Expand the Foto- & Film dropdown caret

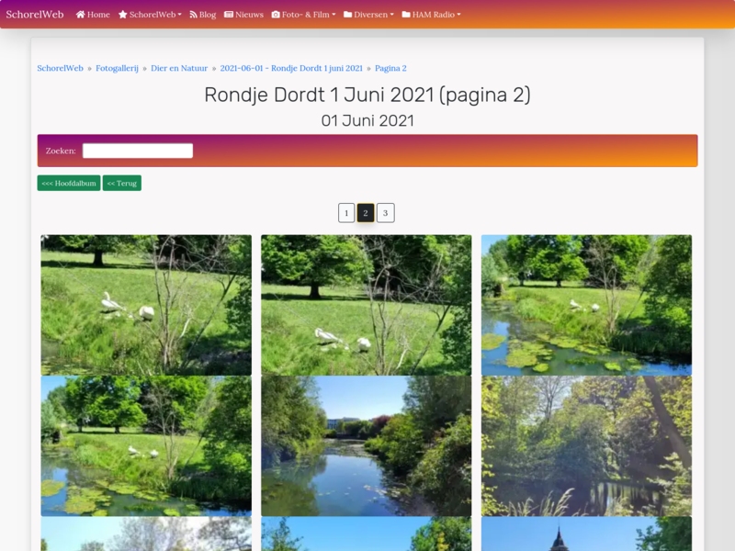(x=334, y=15)
